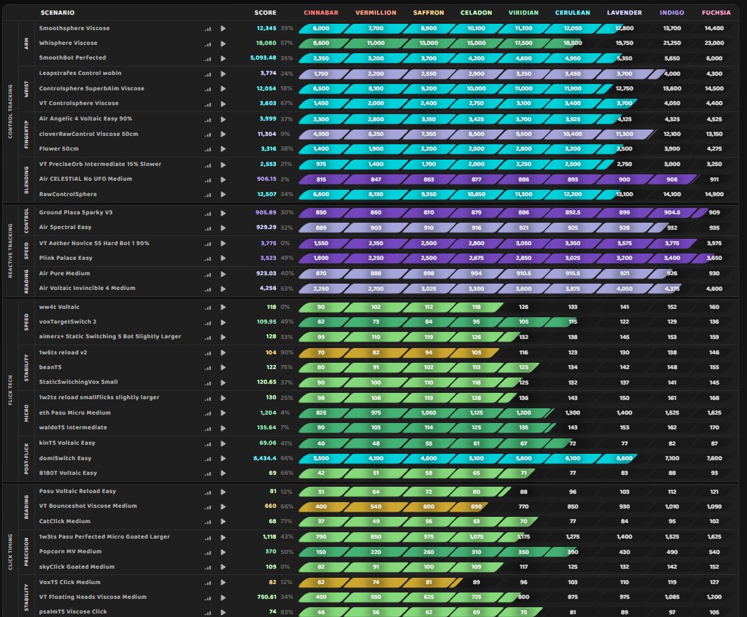Screen dimensions: 747x617
Task: Open chart icon for RawControlSphere
Action: coord(207,195)
